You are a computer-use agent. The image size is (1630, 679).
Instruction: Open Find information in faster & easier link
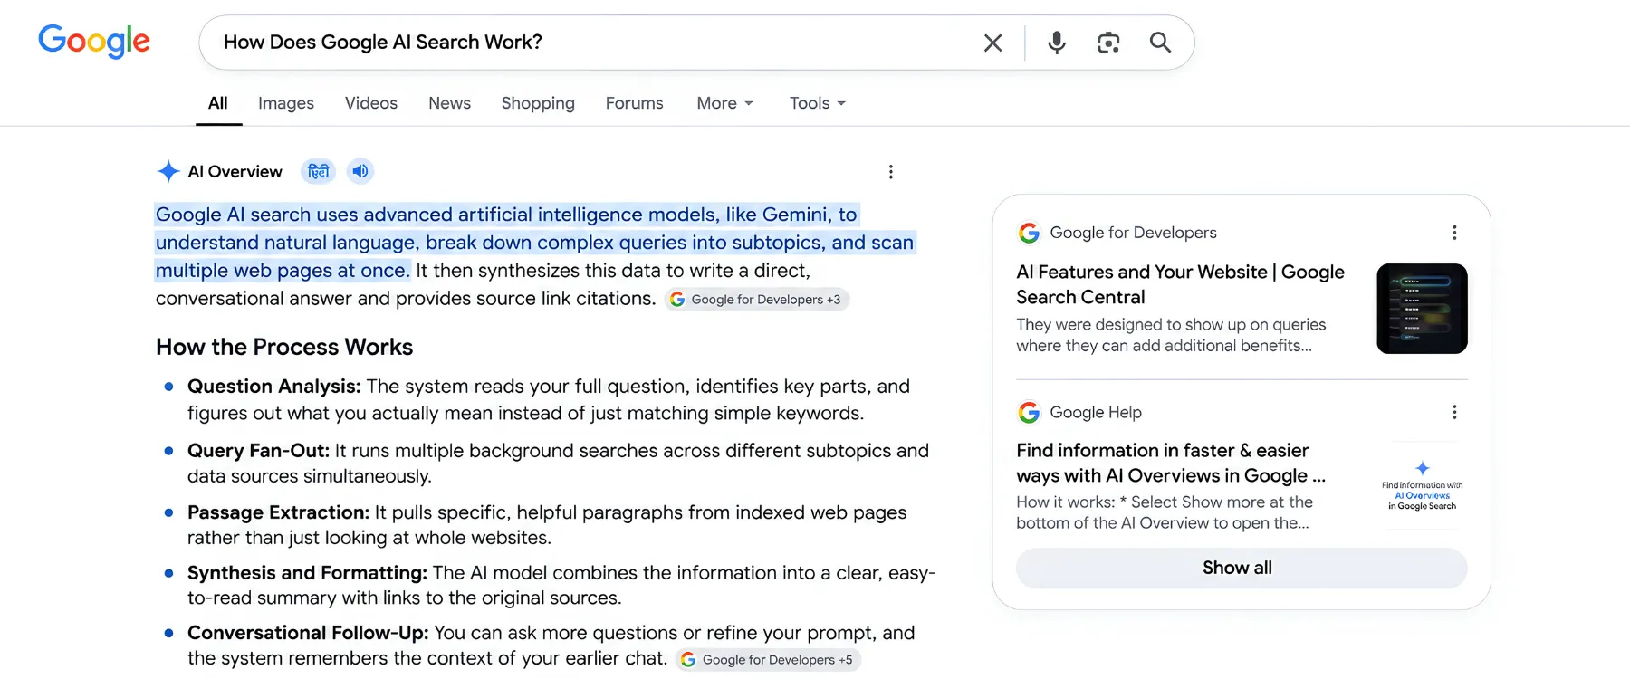tap(1170, 463)
